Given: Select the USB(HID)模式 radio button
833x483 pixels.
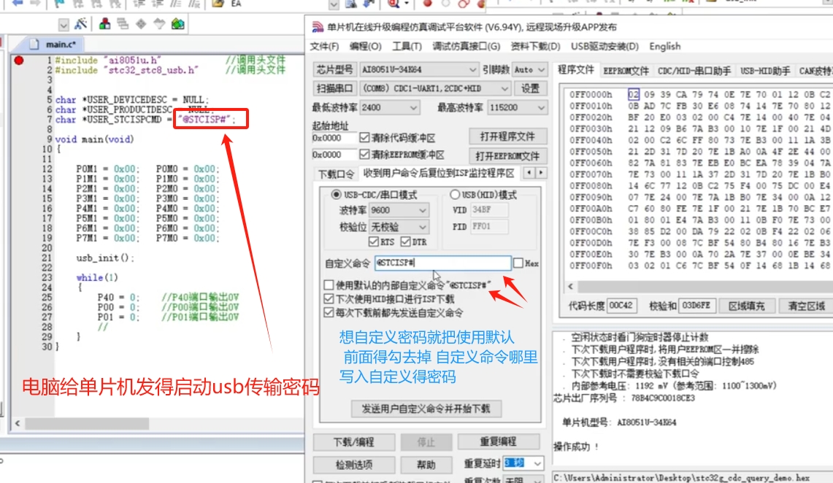Looking at the screenshot, I should click(x=455, y=194).
